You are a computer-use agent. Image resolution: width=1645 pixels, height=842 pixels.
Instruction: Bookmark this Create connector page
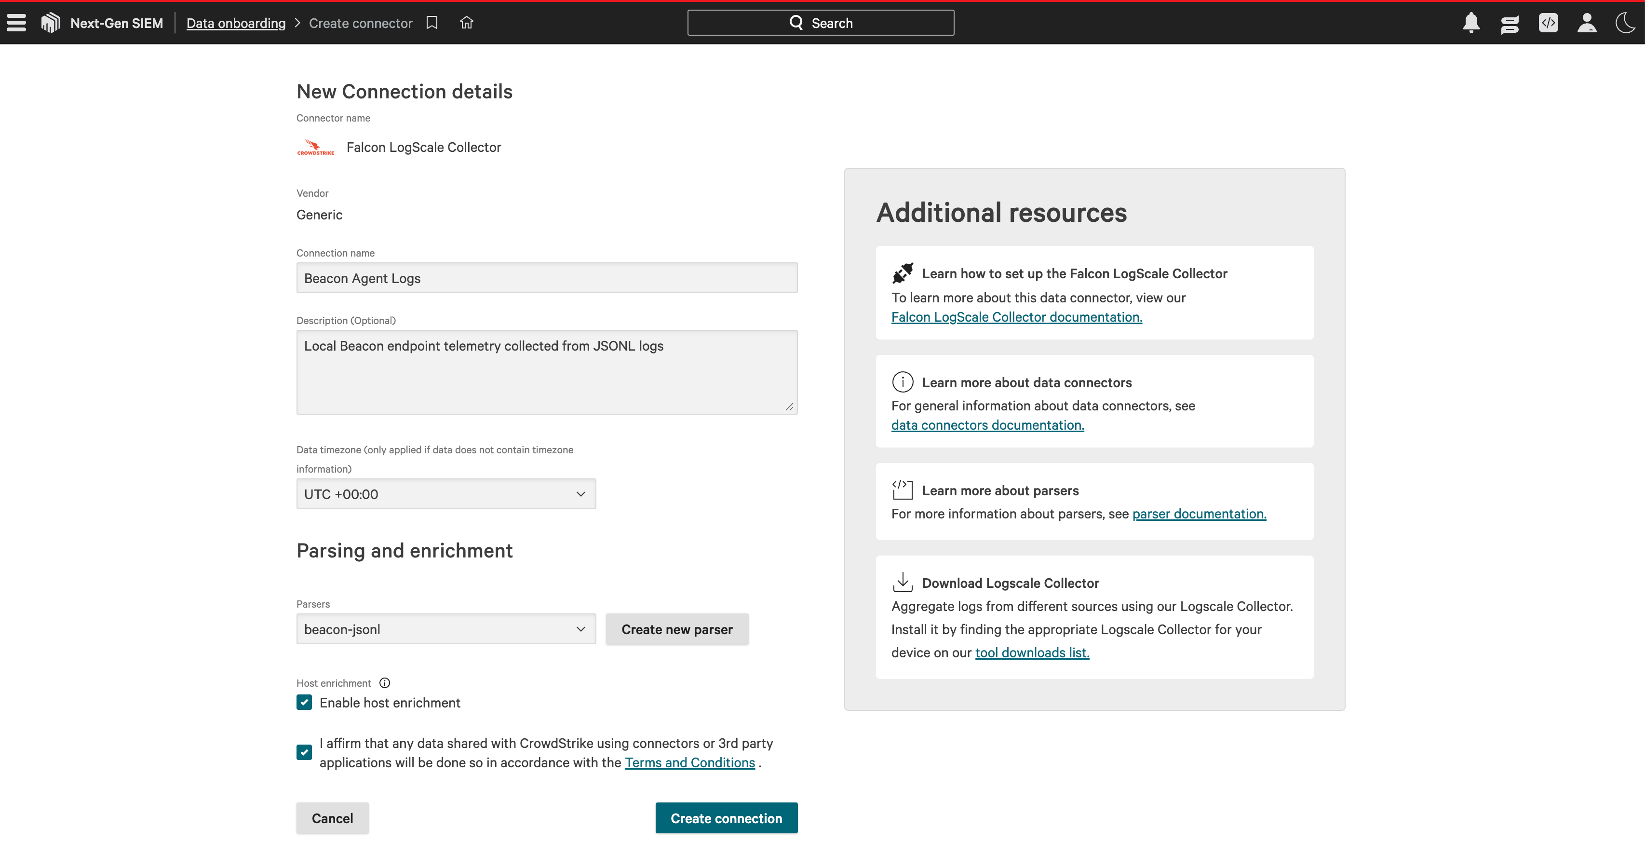(x=432, y=23)
